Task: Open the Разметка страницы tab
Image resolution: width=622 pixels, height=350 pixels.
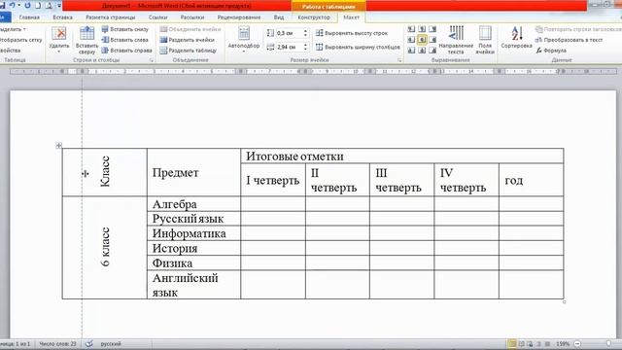Action: pos(110,17)
